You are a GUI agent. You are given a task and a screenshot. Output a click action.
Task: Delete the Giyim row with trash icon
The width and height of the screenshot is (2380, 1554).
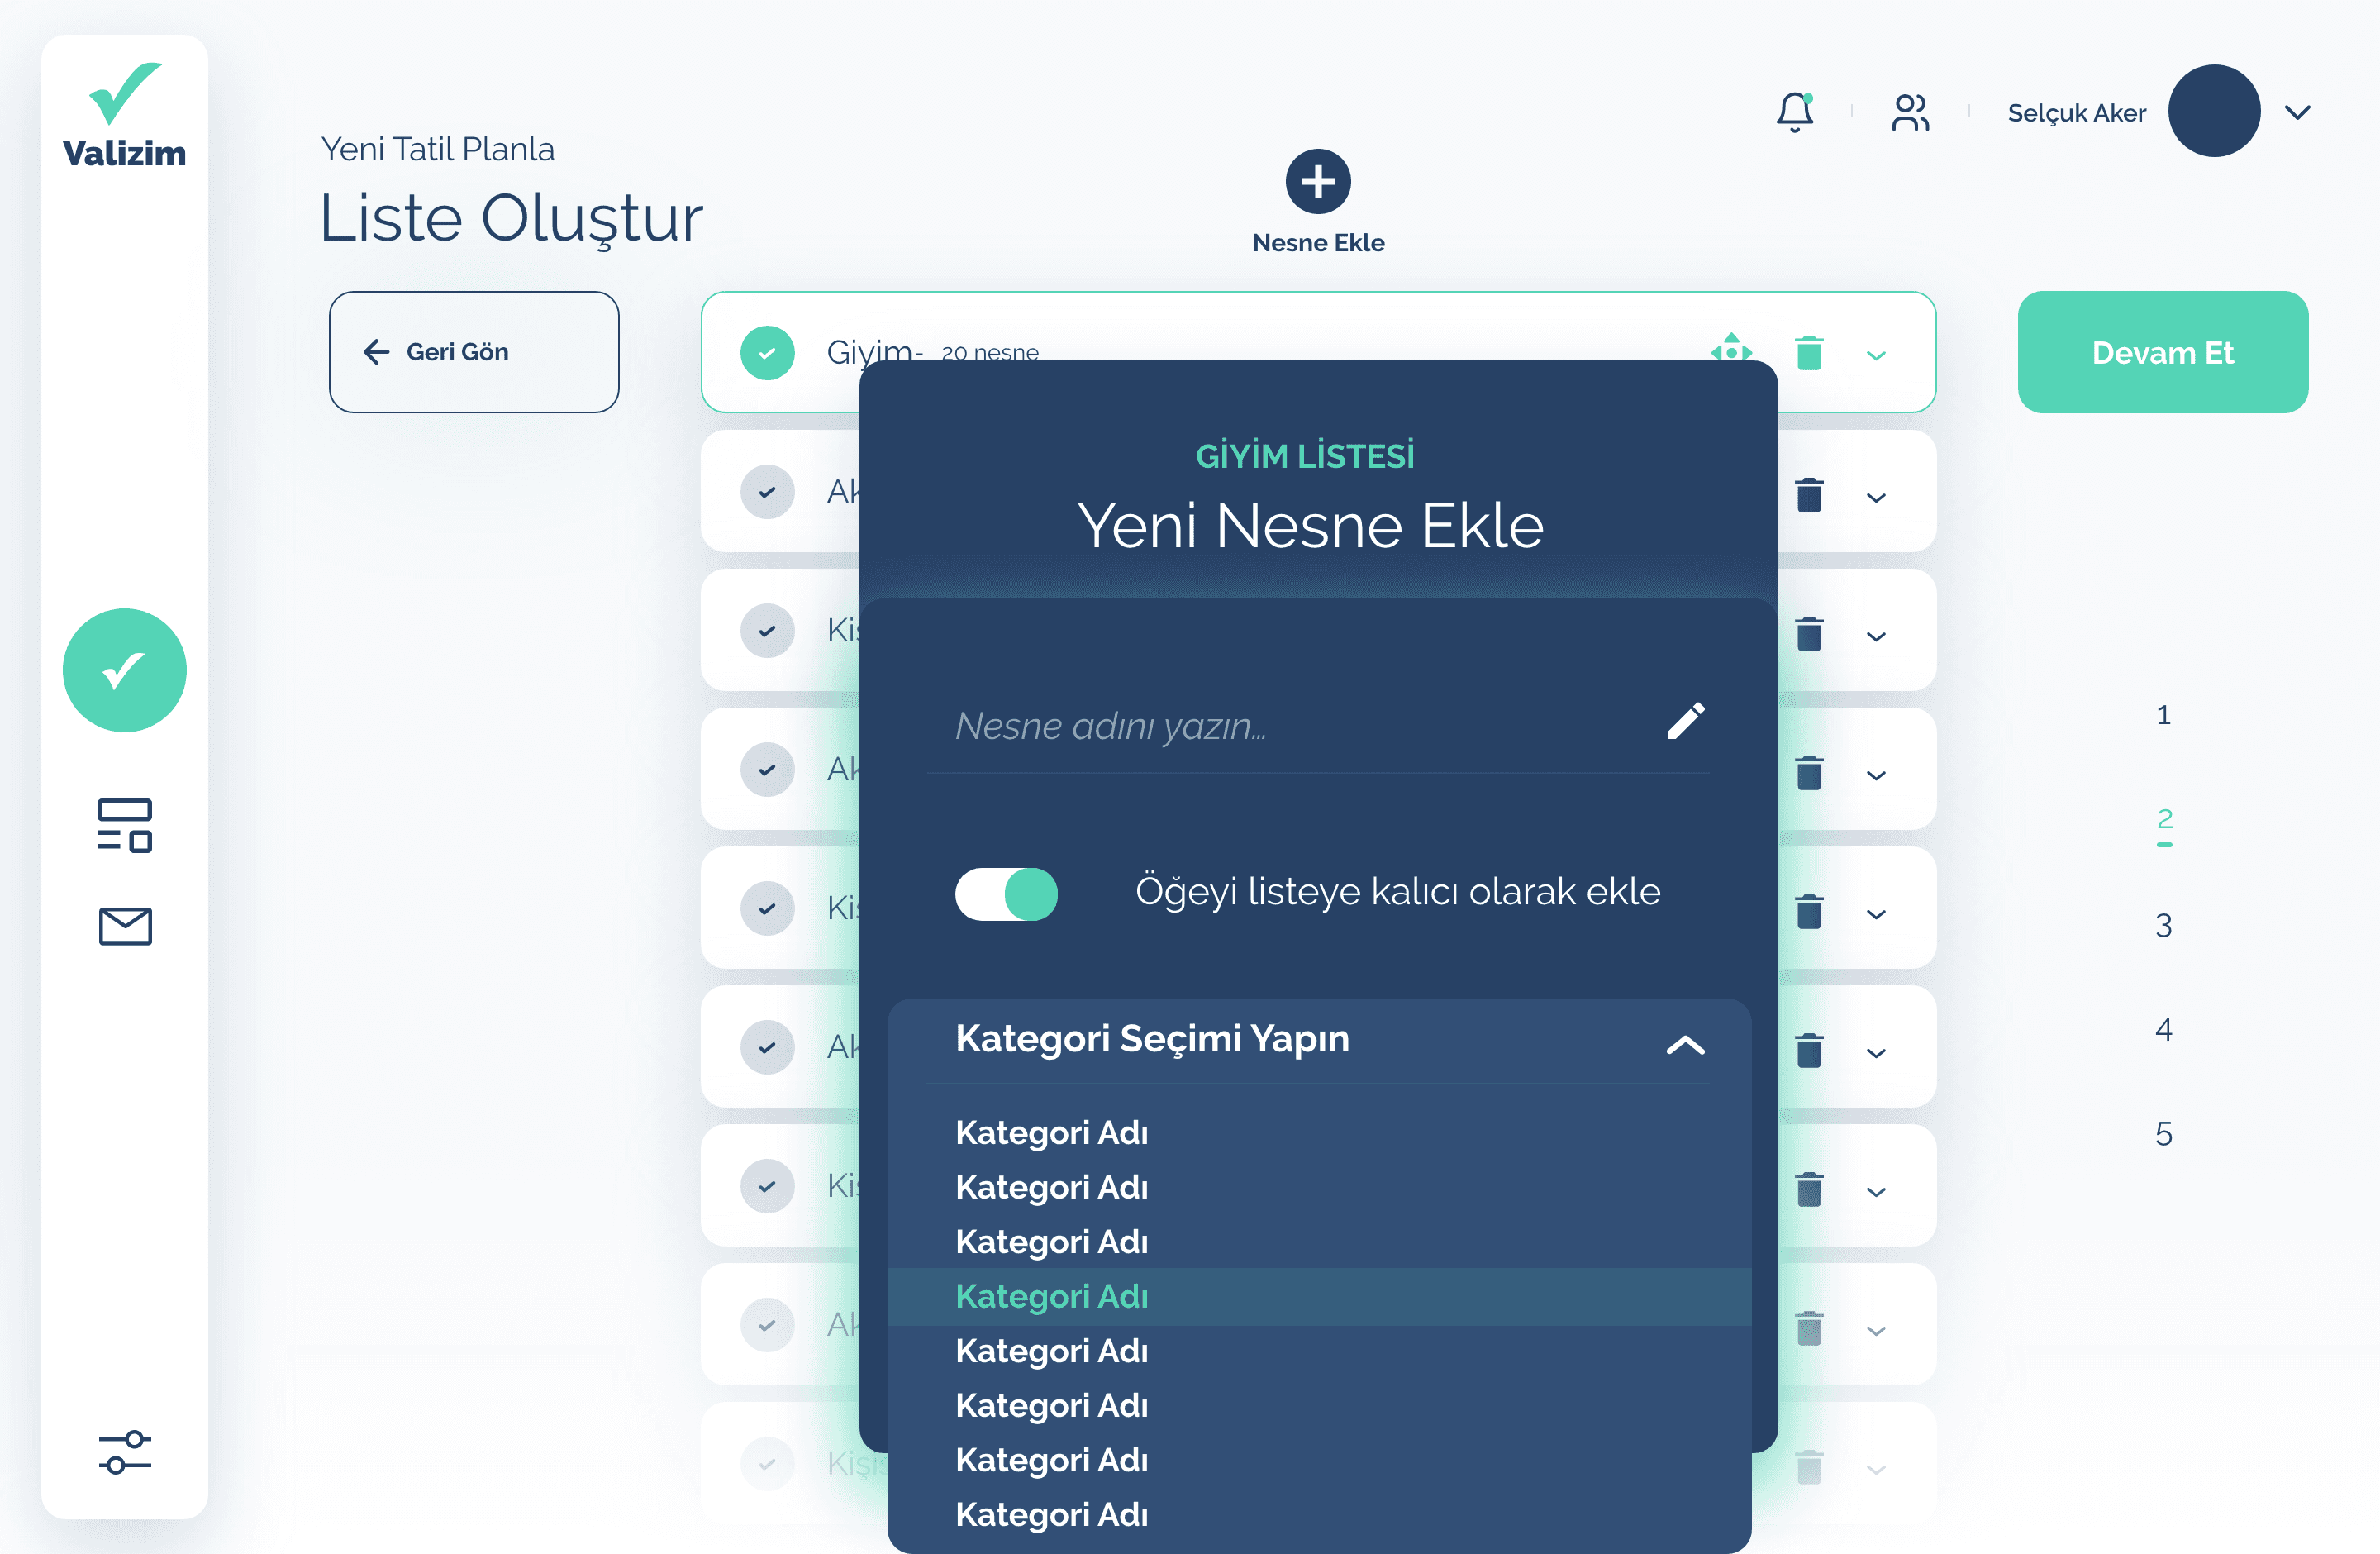(x=1809, y=352)
